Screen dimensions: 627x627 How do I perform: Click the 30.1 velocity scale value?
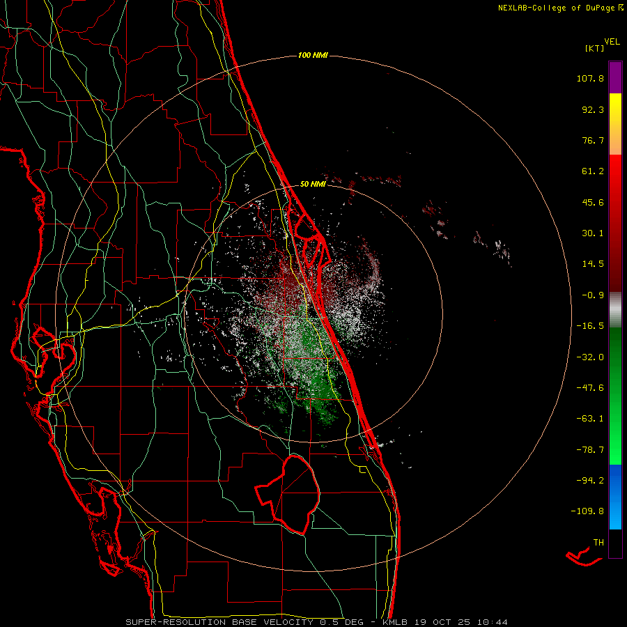(593, 233)
